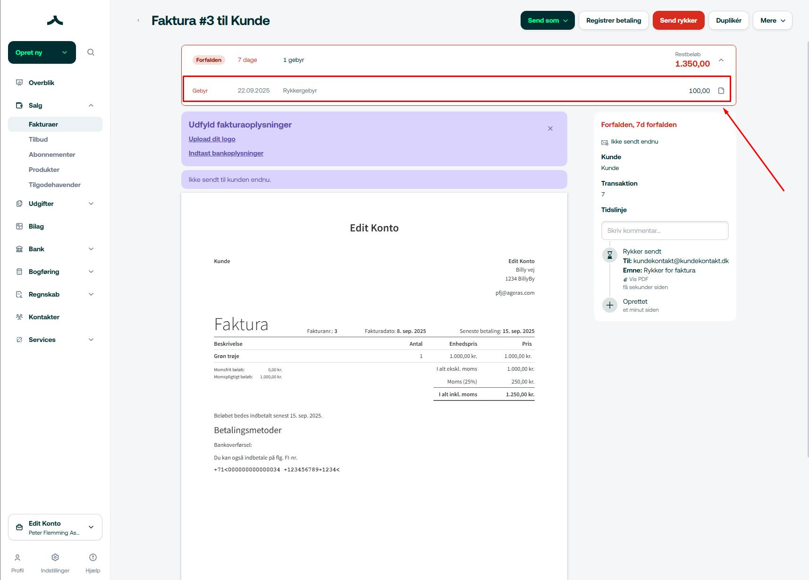
Task: Open Overblik in the sidebar
Action: (x=42, y=83)
